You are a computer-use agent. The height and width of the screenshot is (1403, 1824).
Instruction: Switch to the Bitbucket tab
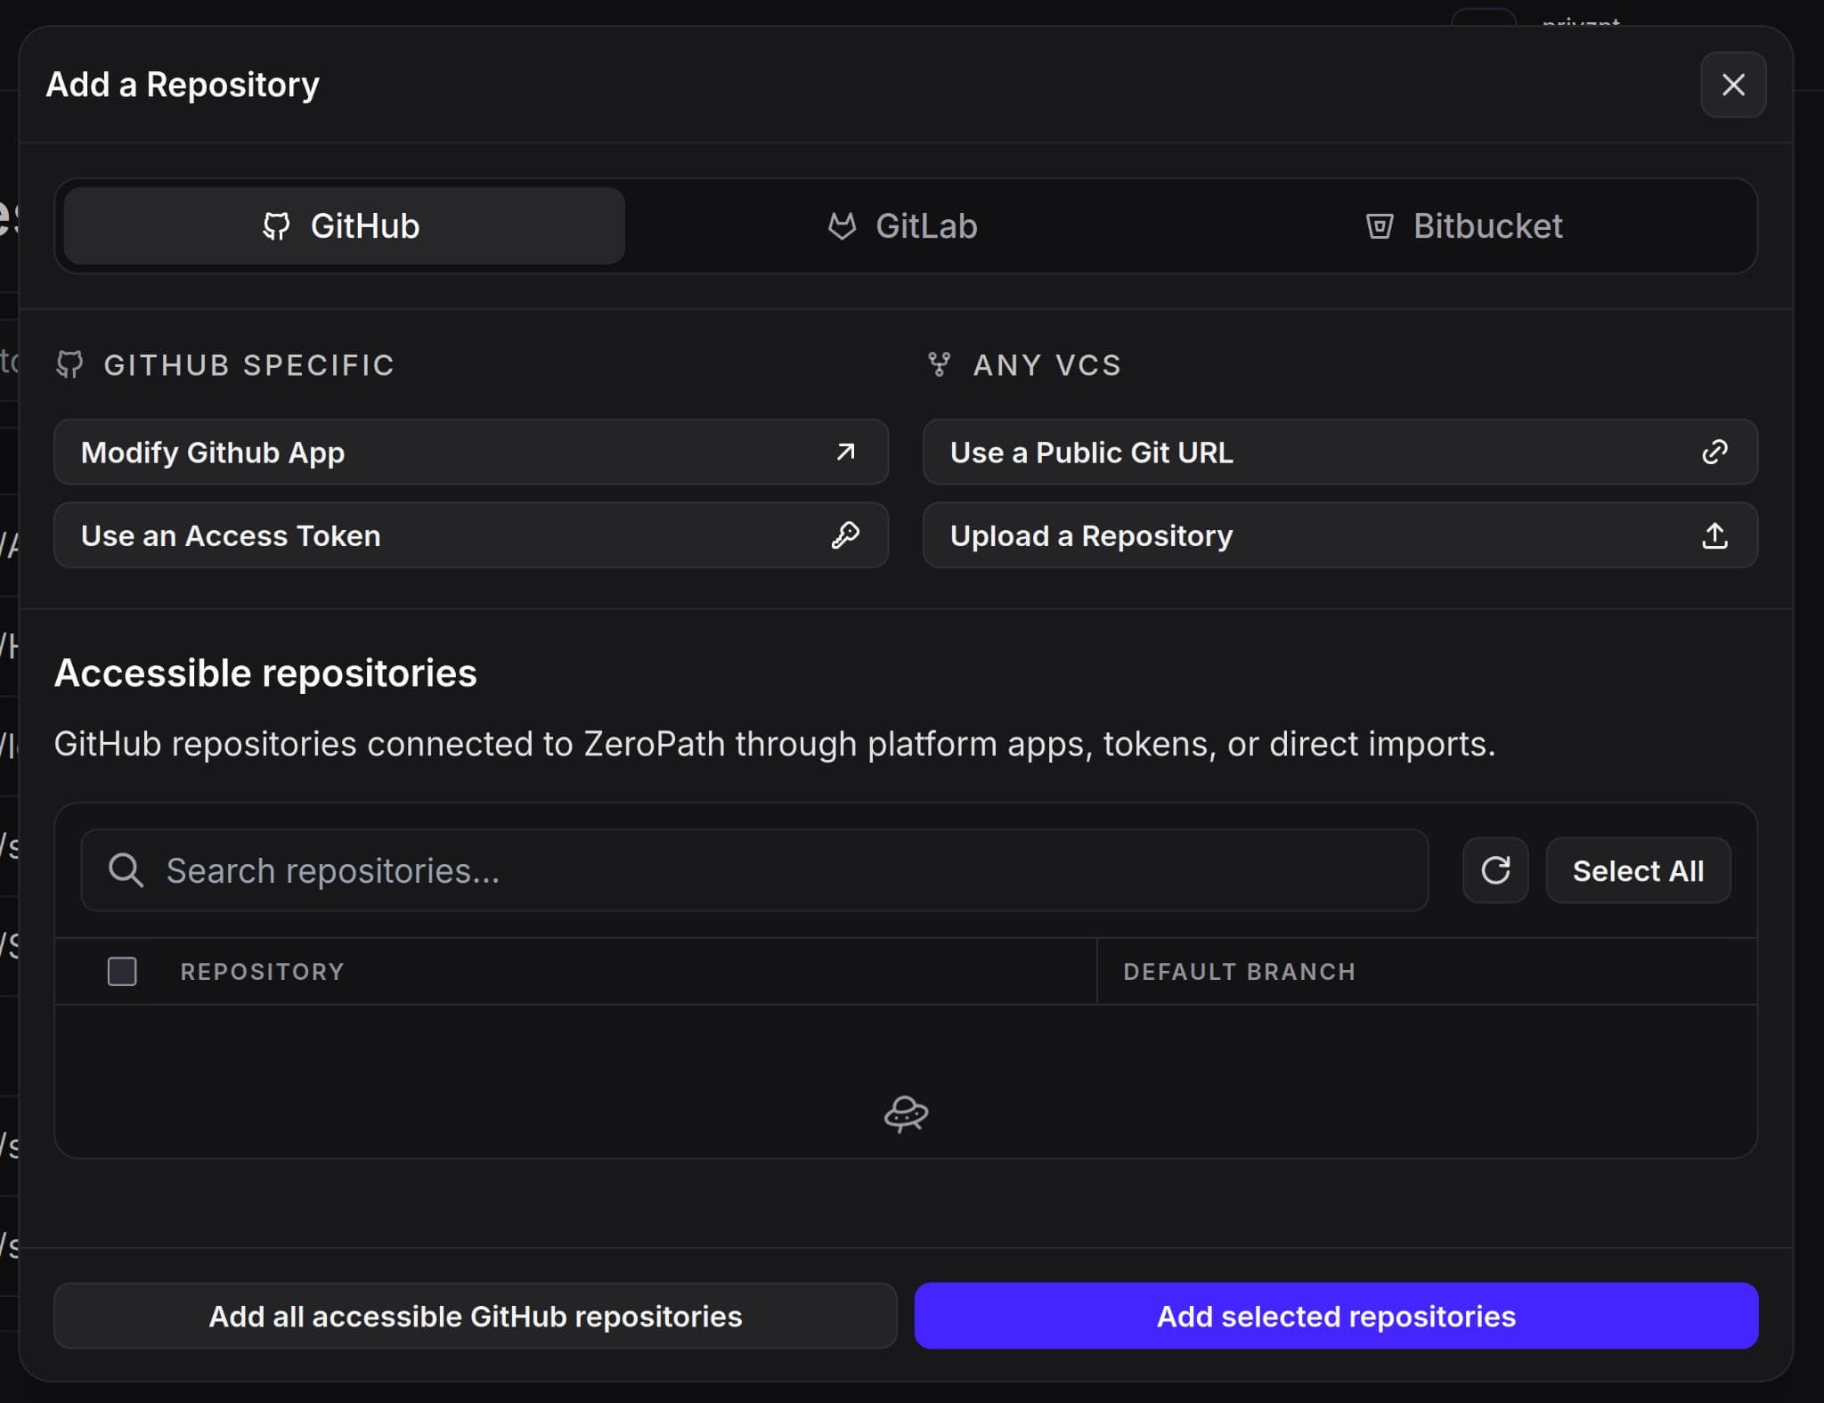tap(1465, 226)
